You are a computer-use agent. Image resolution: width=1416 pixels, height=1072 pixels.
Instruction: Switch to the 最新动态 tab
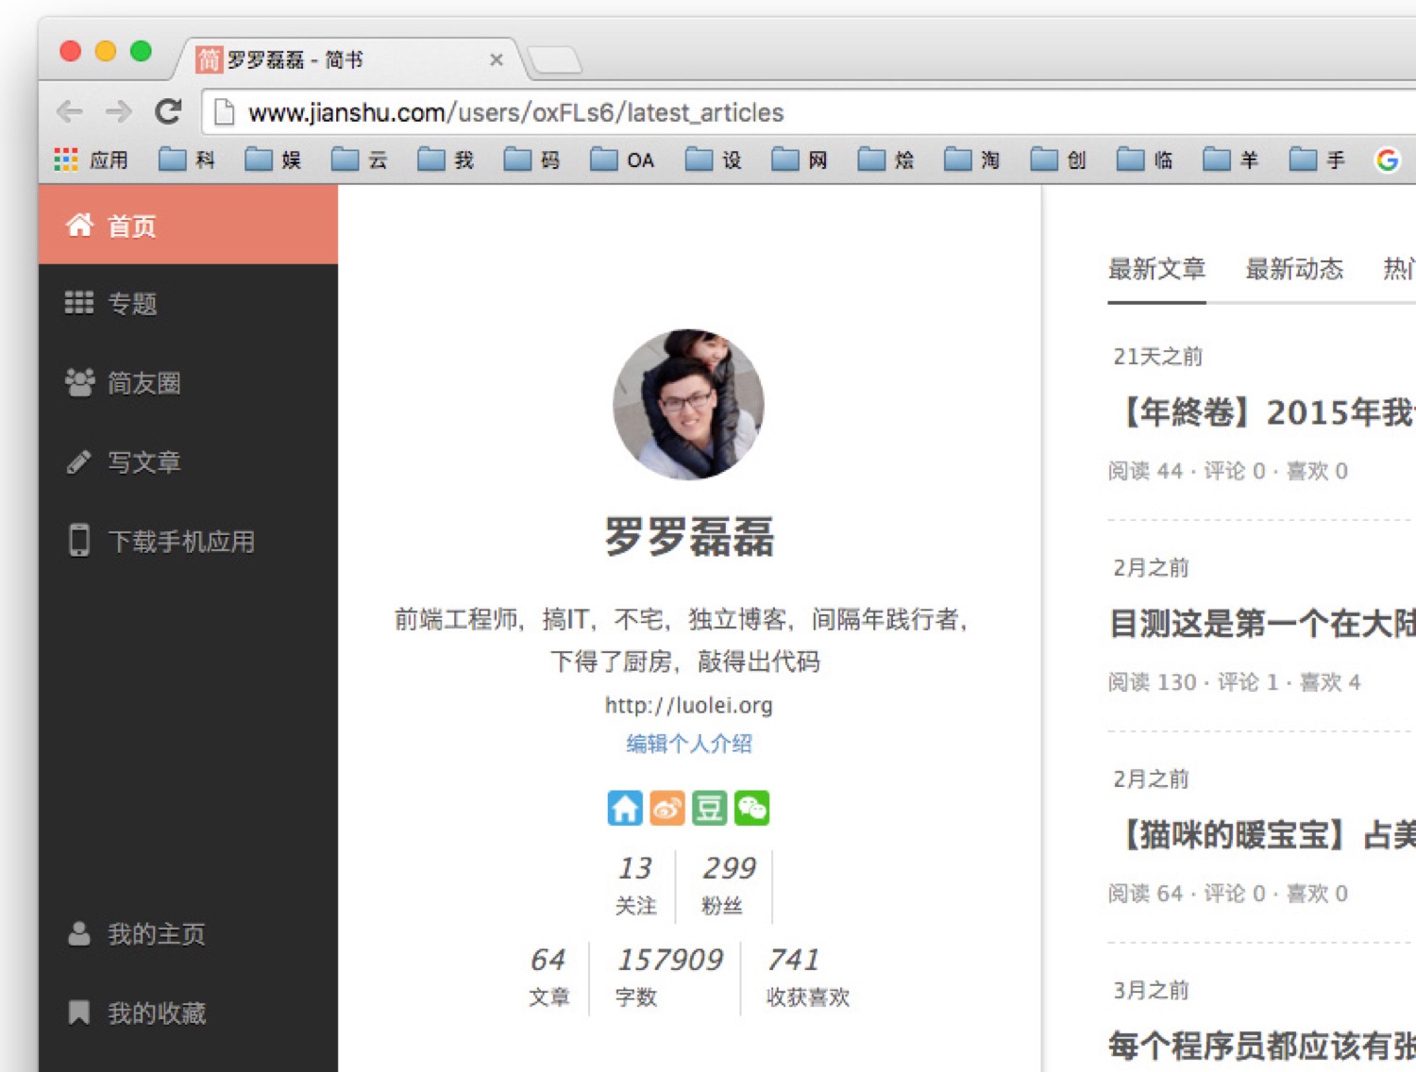click(1293, 270)
